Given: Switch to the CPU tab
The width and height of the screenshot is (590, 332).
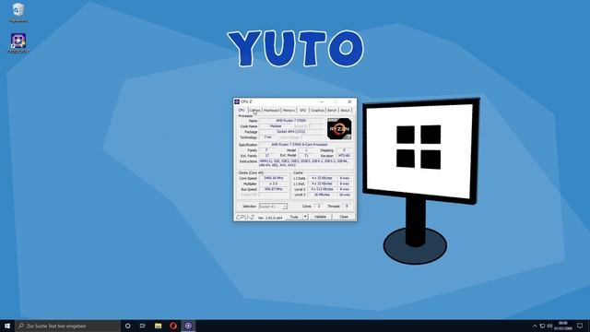Looking at the screenshot, I should [242, 111].
